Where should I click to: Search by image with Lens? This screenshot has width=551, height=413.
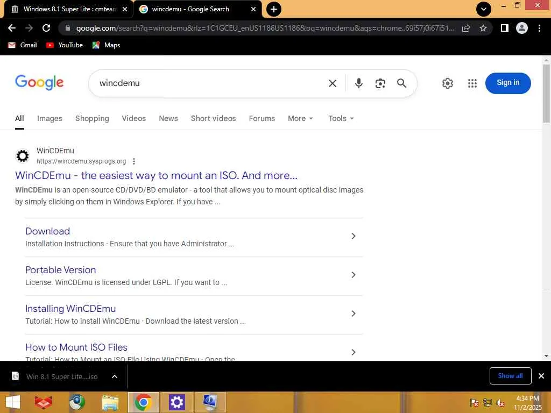click(380, 83)
